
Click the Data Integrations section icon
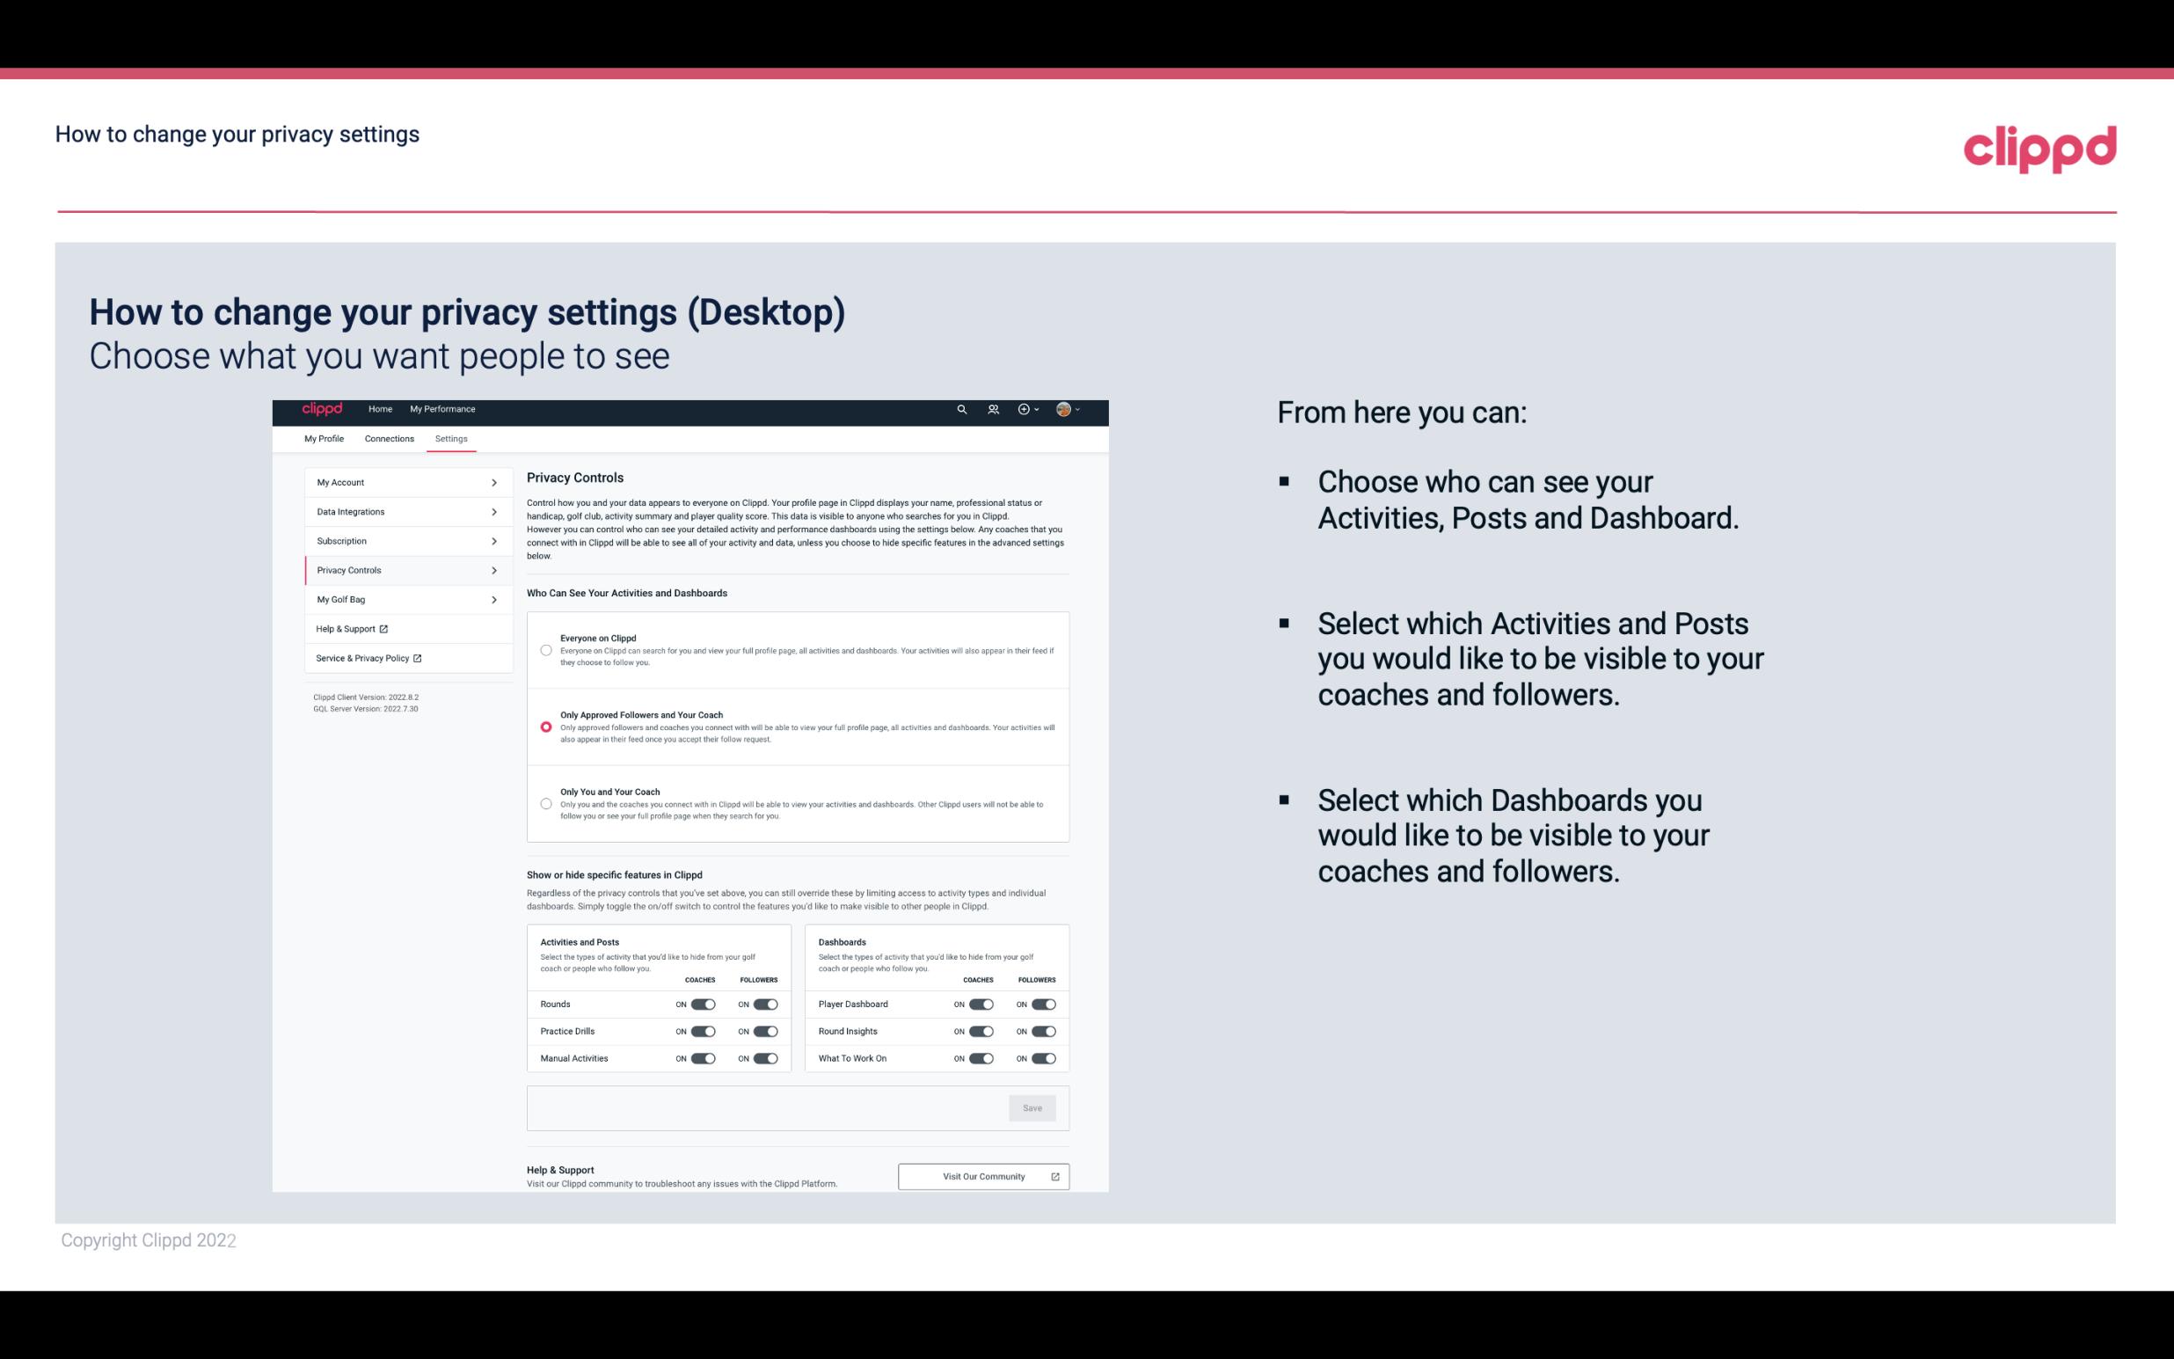pyautogui.click(x=494, y=512)
